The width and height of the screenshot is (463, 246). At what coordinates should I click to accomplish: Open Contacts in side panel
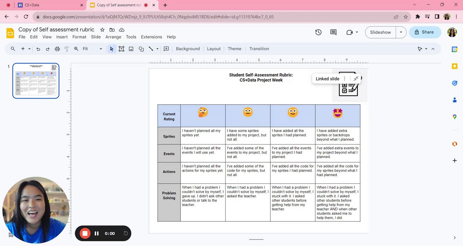[454, 100]
